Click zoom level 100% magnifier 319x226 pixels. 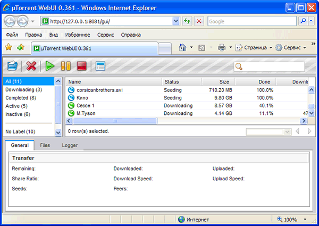click(280, 219)
